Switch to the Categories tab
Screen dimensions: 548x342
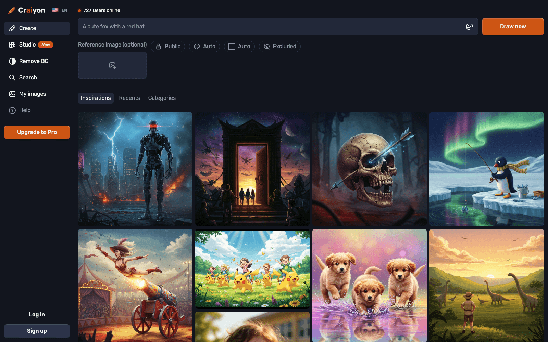pos(162,98)
